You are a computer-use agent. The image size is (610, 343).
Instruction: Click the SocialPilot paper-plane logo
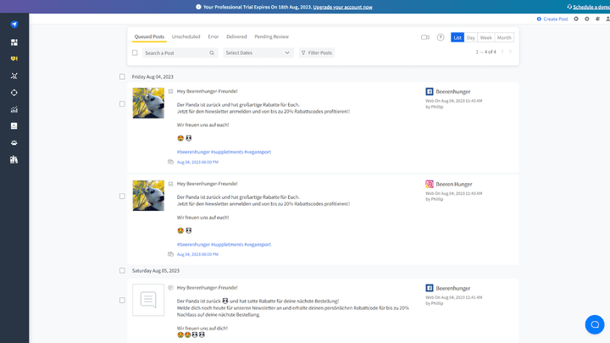(14, 24)
